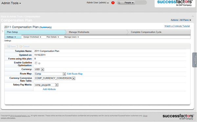Click the red help question mark icon
Screen dimensions: 197x122
point(113,3)
